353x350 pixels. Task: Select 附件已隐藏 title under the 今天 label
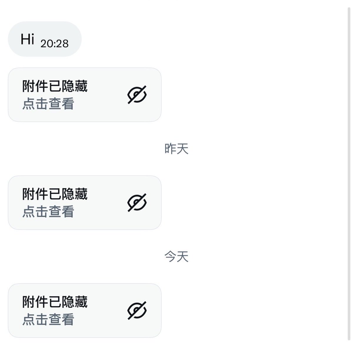click(x=55, y=302)
